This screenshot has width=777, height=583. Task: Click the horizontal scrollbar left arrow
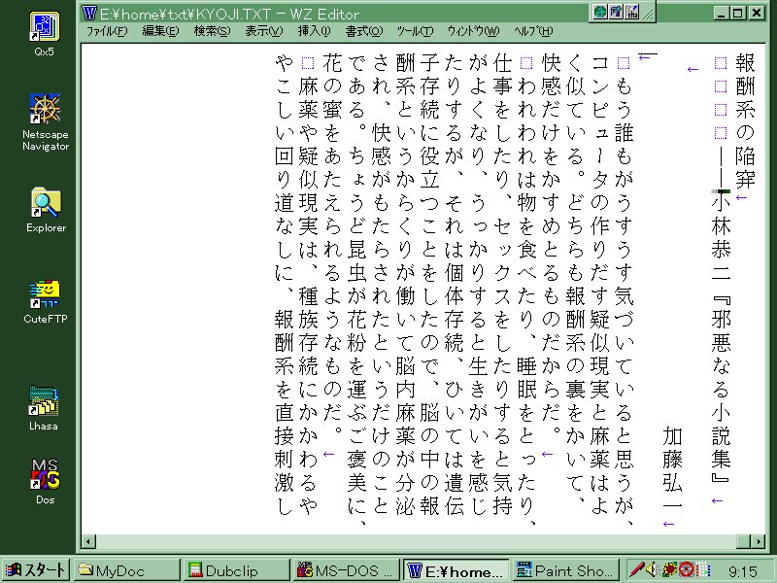click(x=88, y=542)
